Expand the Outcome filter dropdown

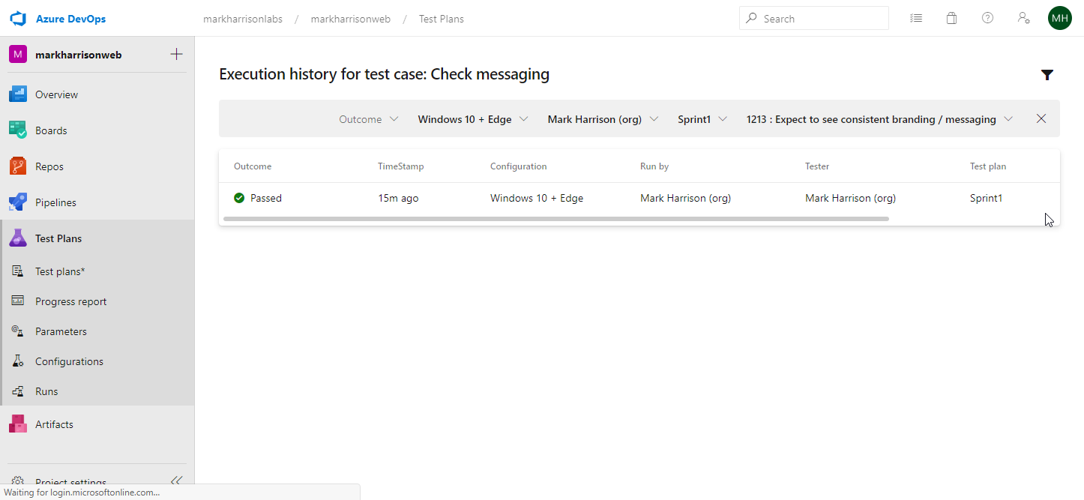coord(368,119)
